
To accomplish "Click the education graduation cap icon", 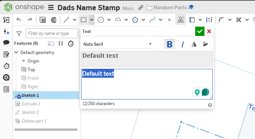I will (x=191, y=7).
